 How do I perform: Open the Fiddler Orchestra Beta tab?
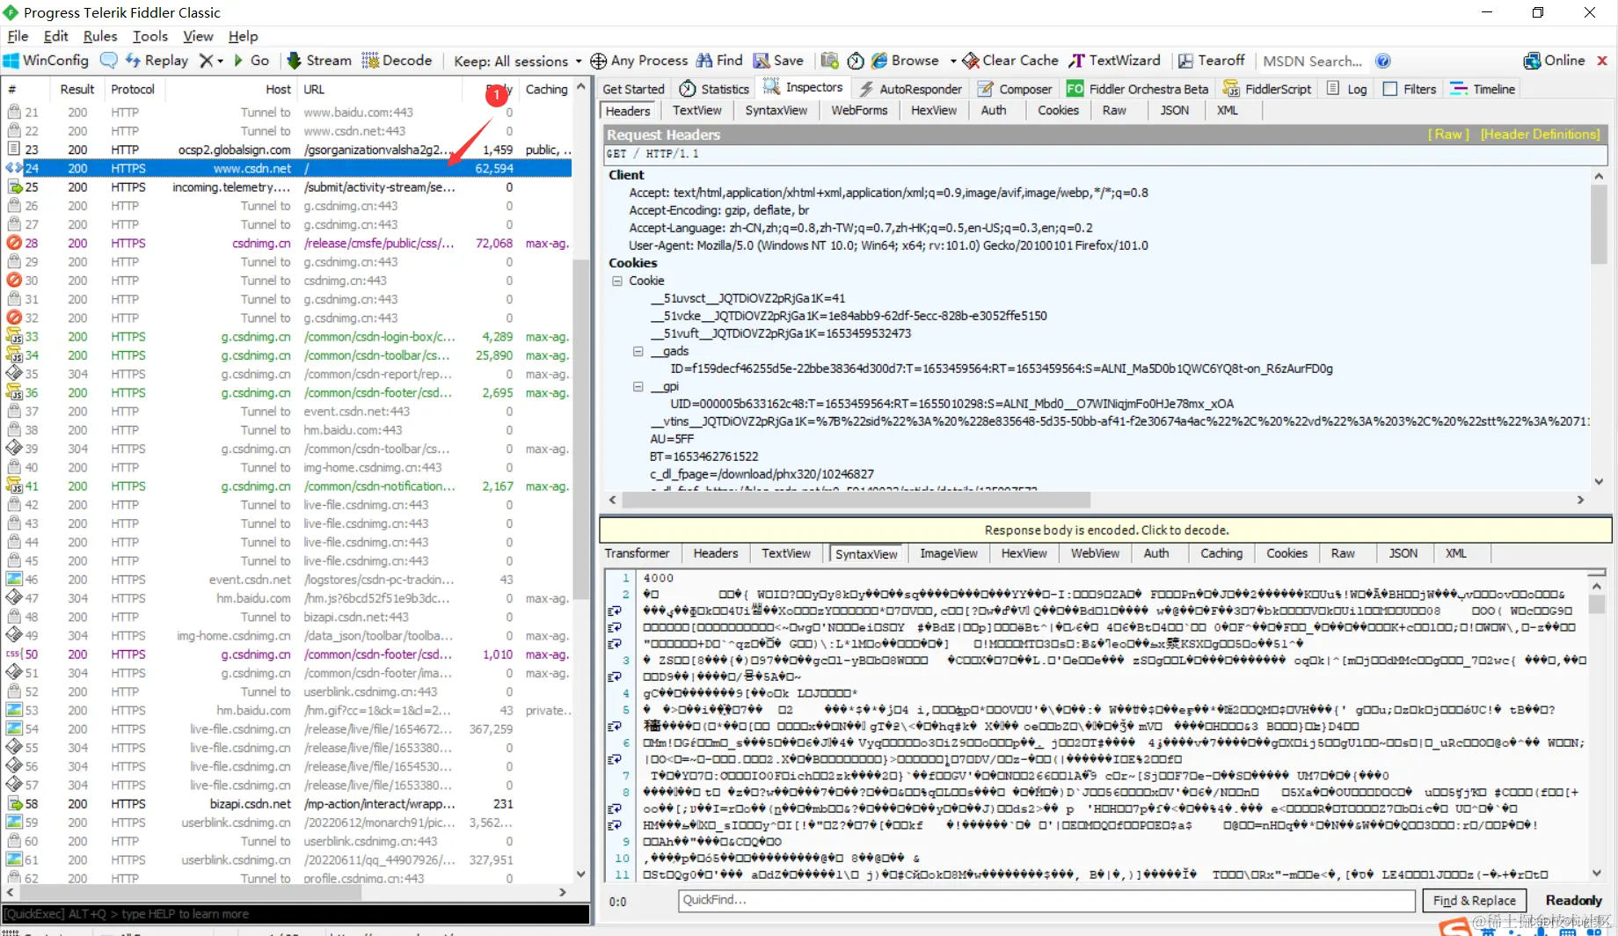point(1137,89)
